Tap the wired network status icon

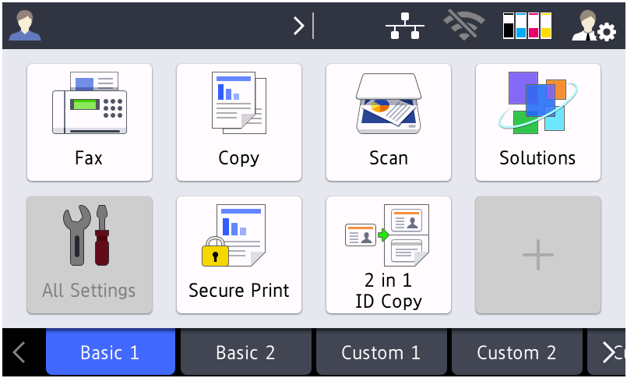[405, 26]
